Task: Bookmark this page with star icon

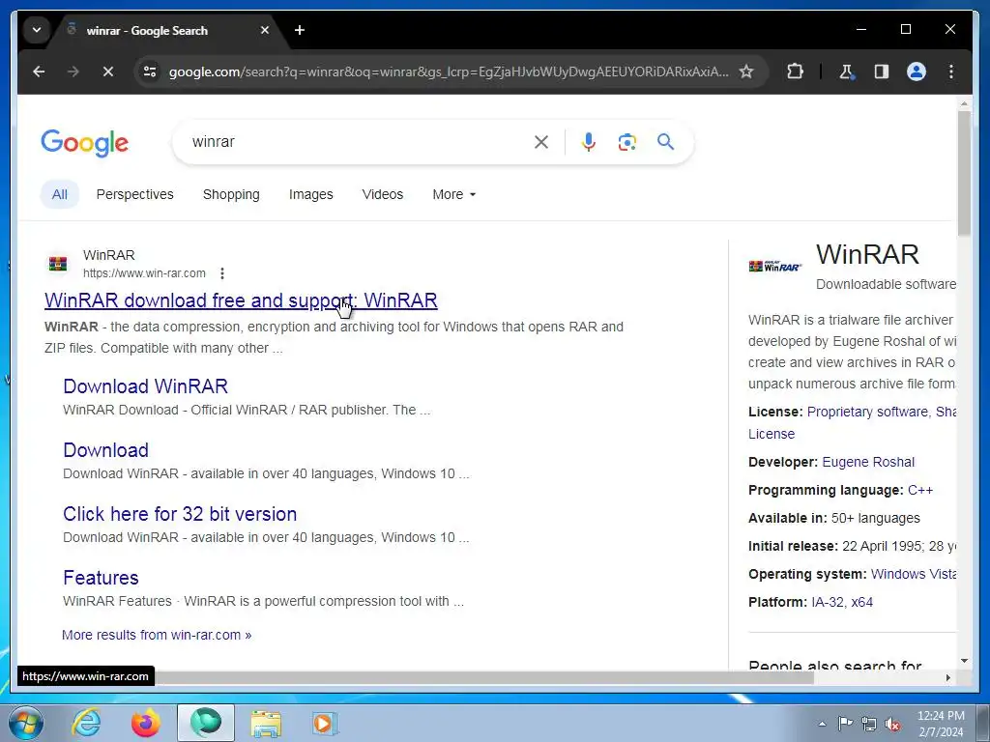Action: pyautogui.click(x=746, y=71)
